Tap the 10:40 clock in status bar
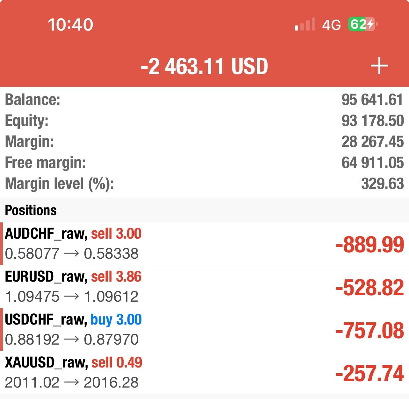 point(70,24)
